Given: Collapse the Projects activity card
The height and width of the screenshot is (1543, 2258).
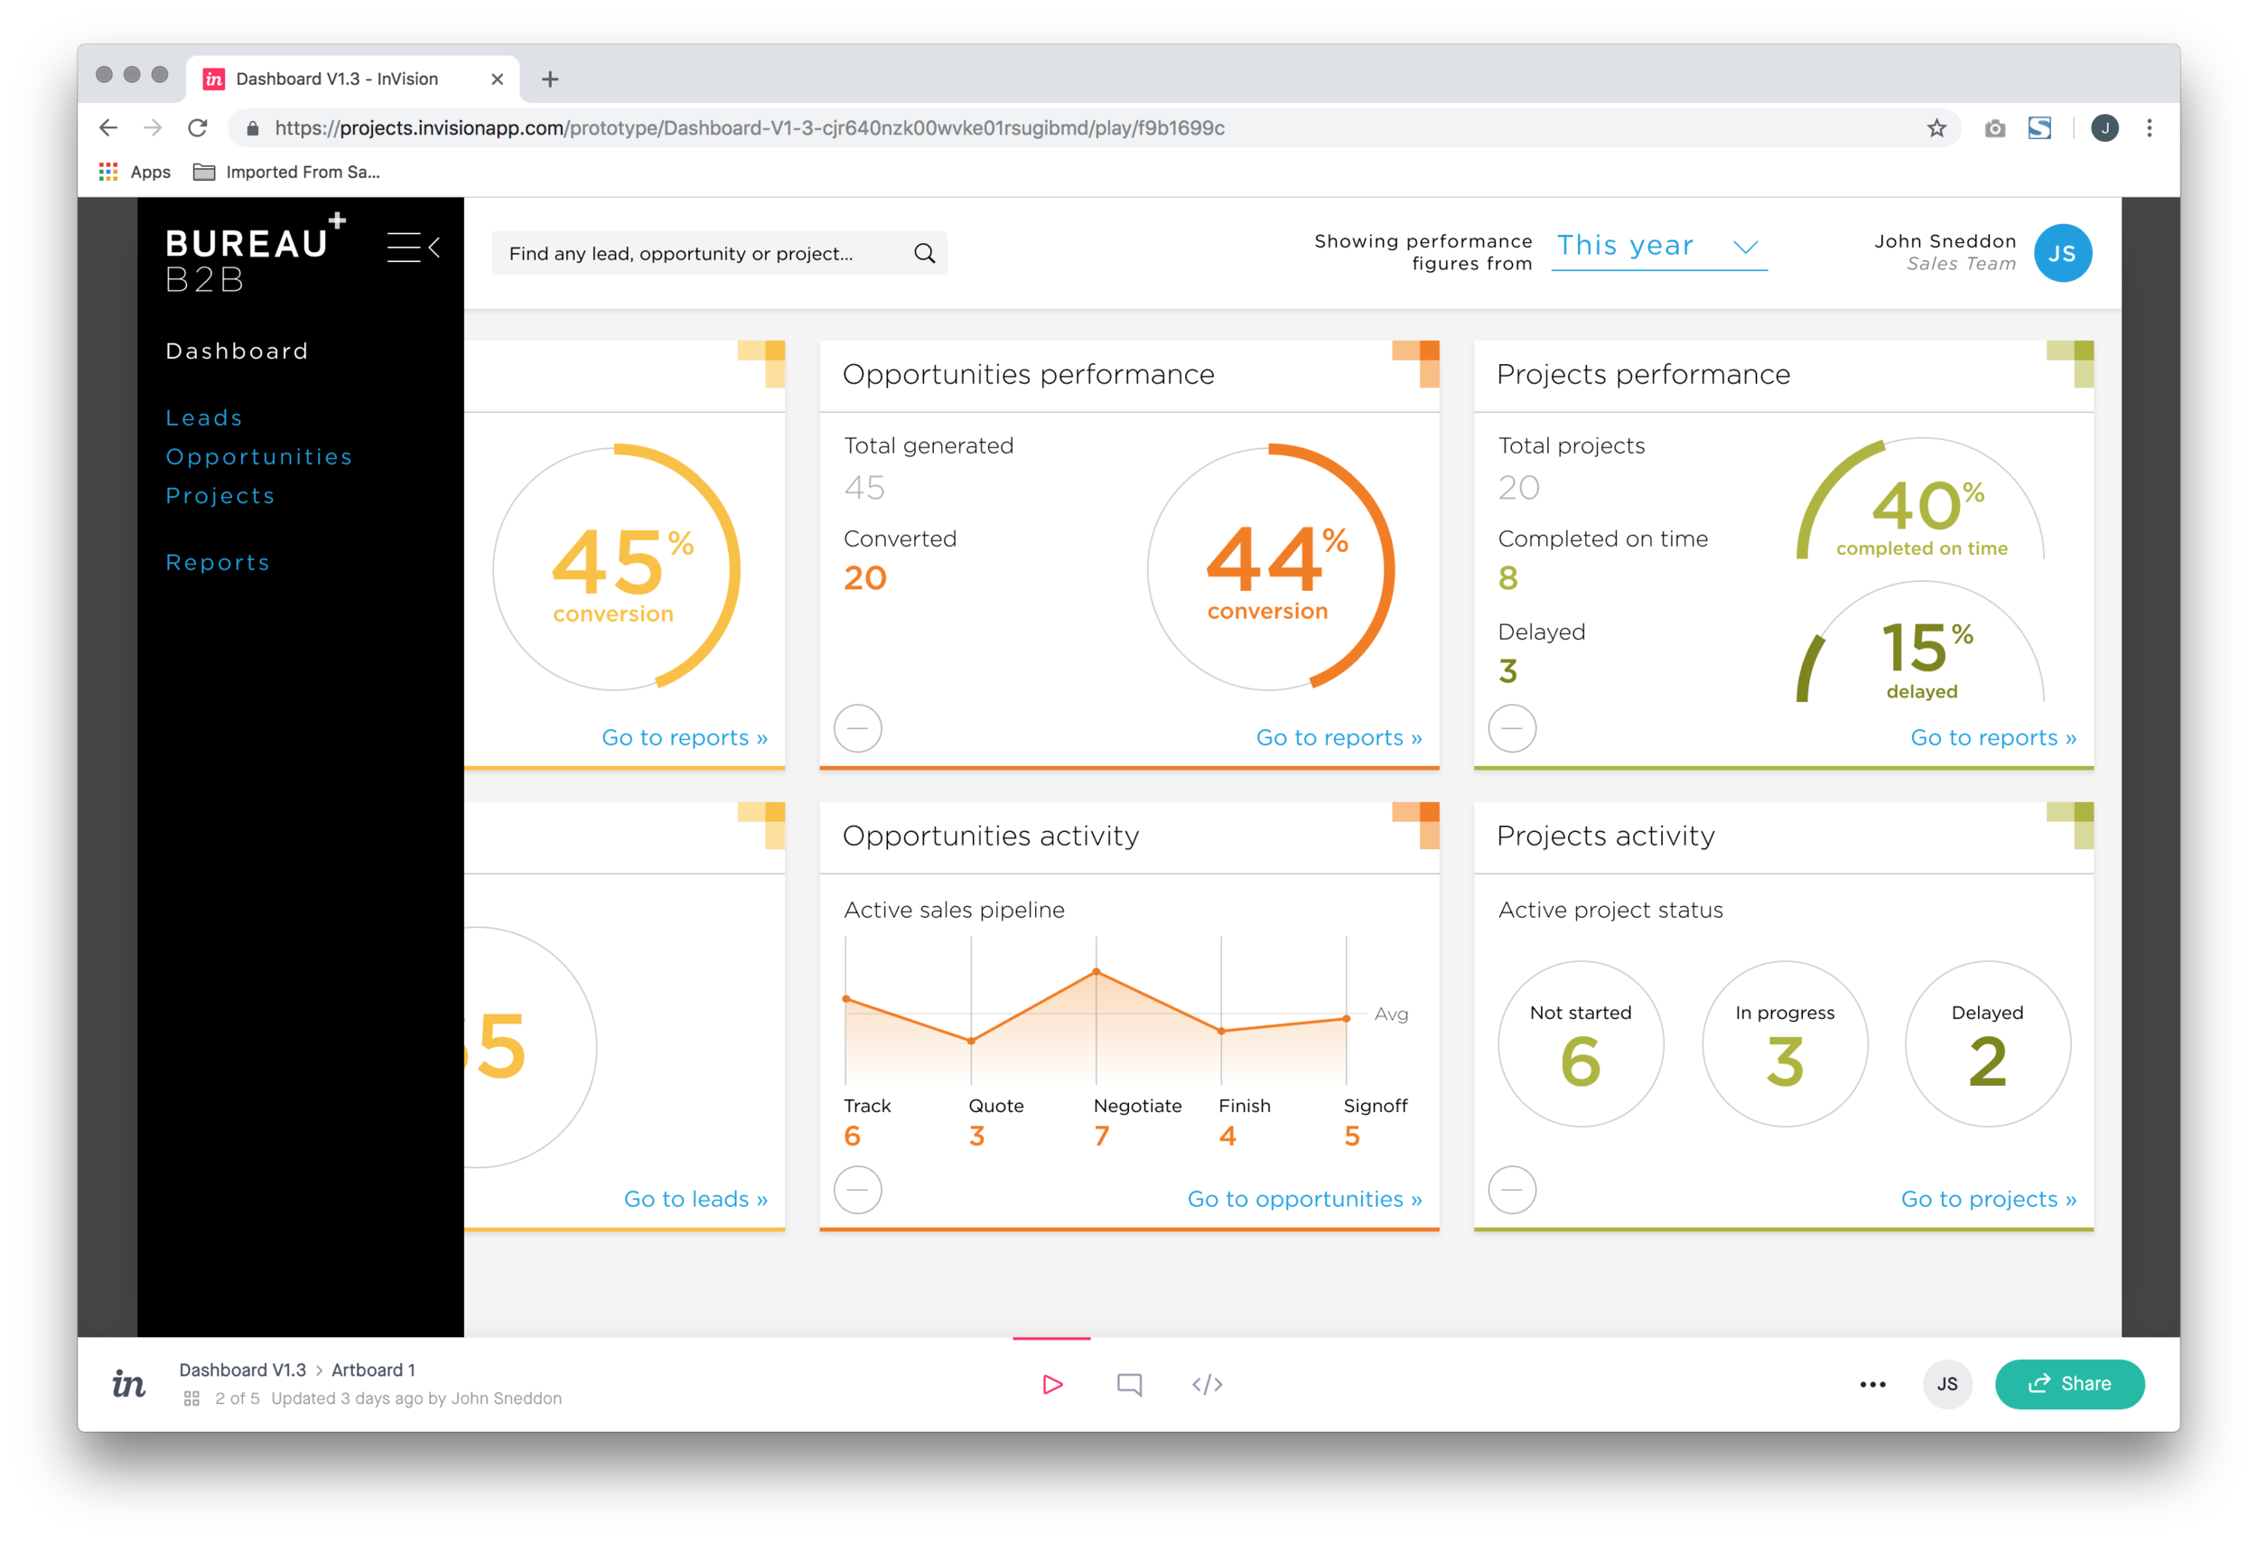Looking at the screenshot, I should coord(1512,1189).
